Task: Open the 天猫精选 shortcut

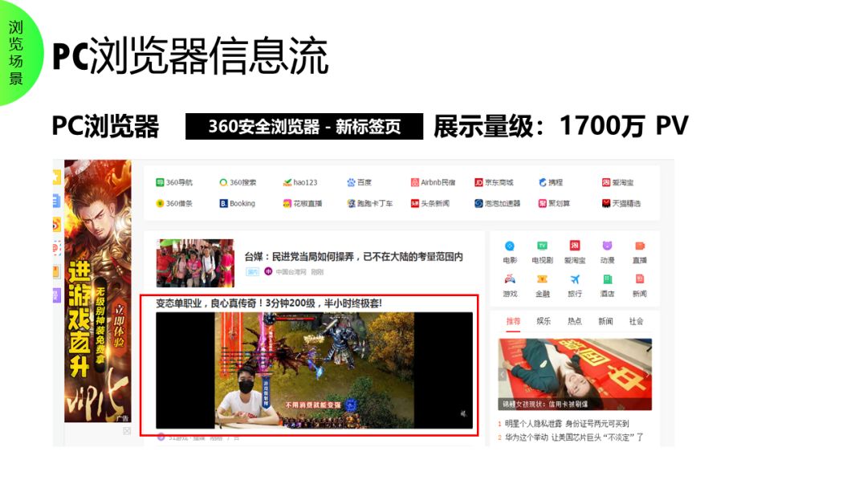Action: click(x=621, y=203)
